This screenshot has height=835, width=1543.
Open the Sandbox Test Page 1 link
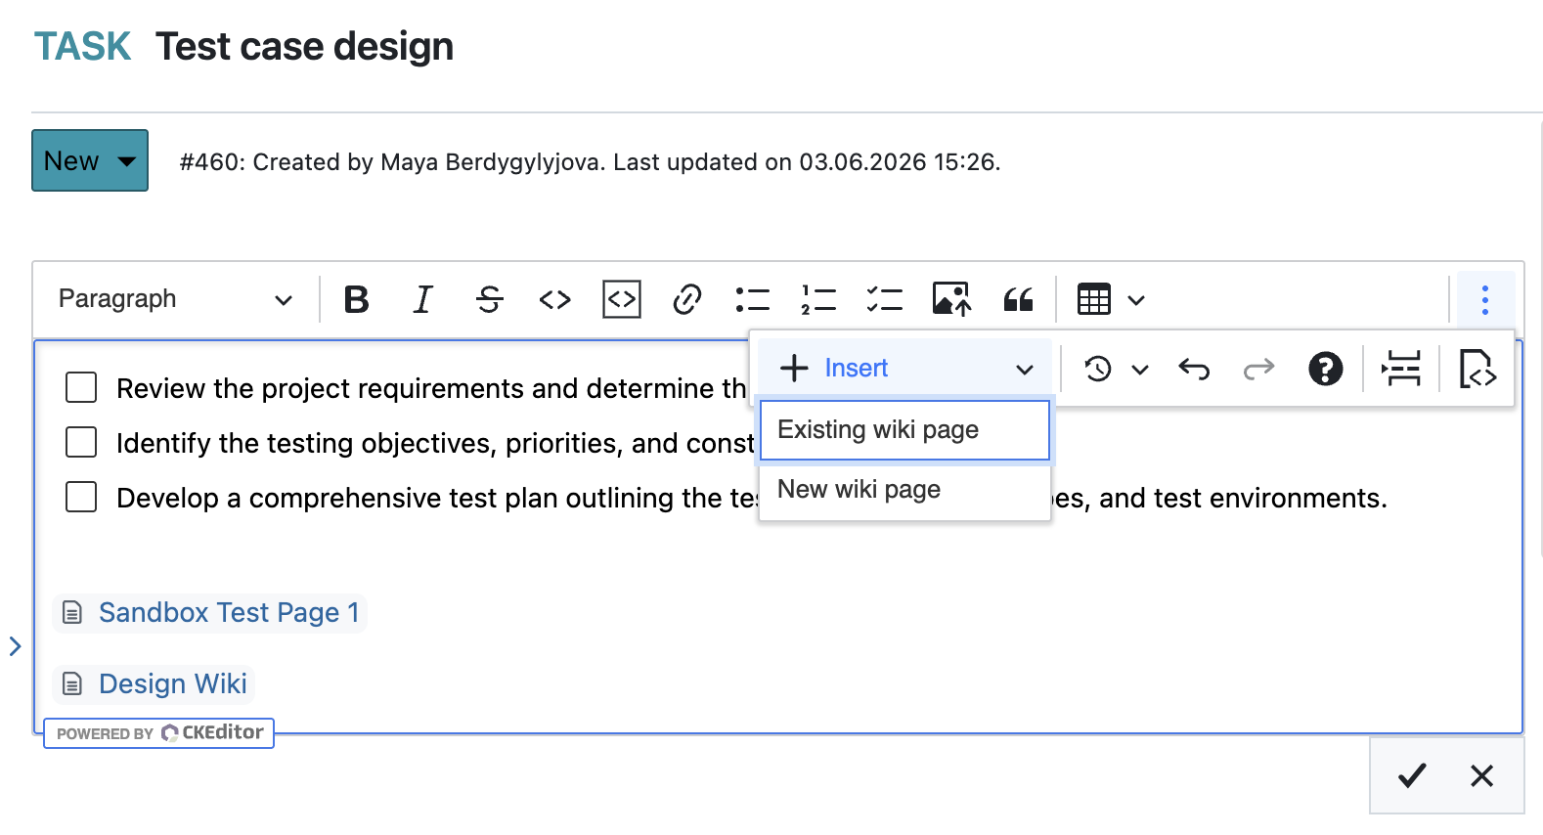pyautogui.click(x=229, y=613)
